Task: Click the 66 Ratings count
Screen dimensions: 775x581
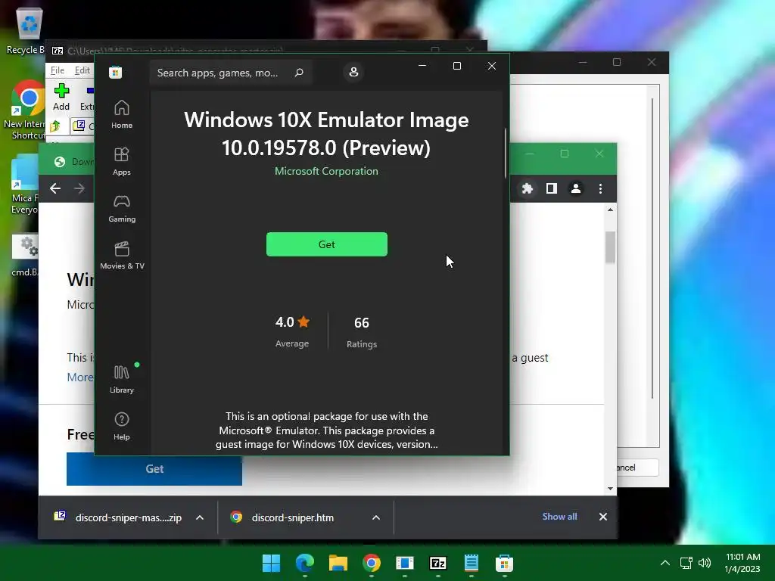Action: click(x=361, y=331)
